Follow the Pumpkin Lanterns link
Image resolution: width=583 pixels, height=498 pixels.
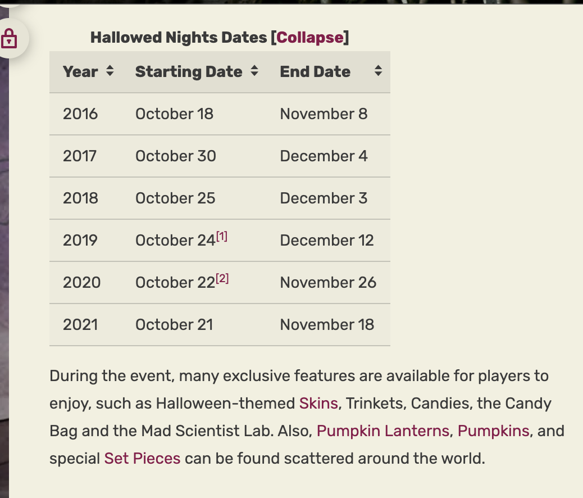coord(383,431)
